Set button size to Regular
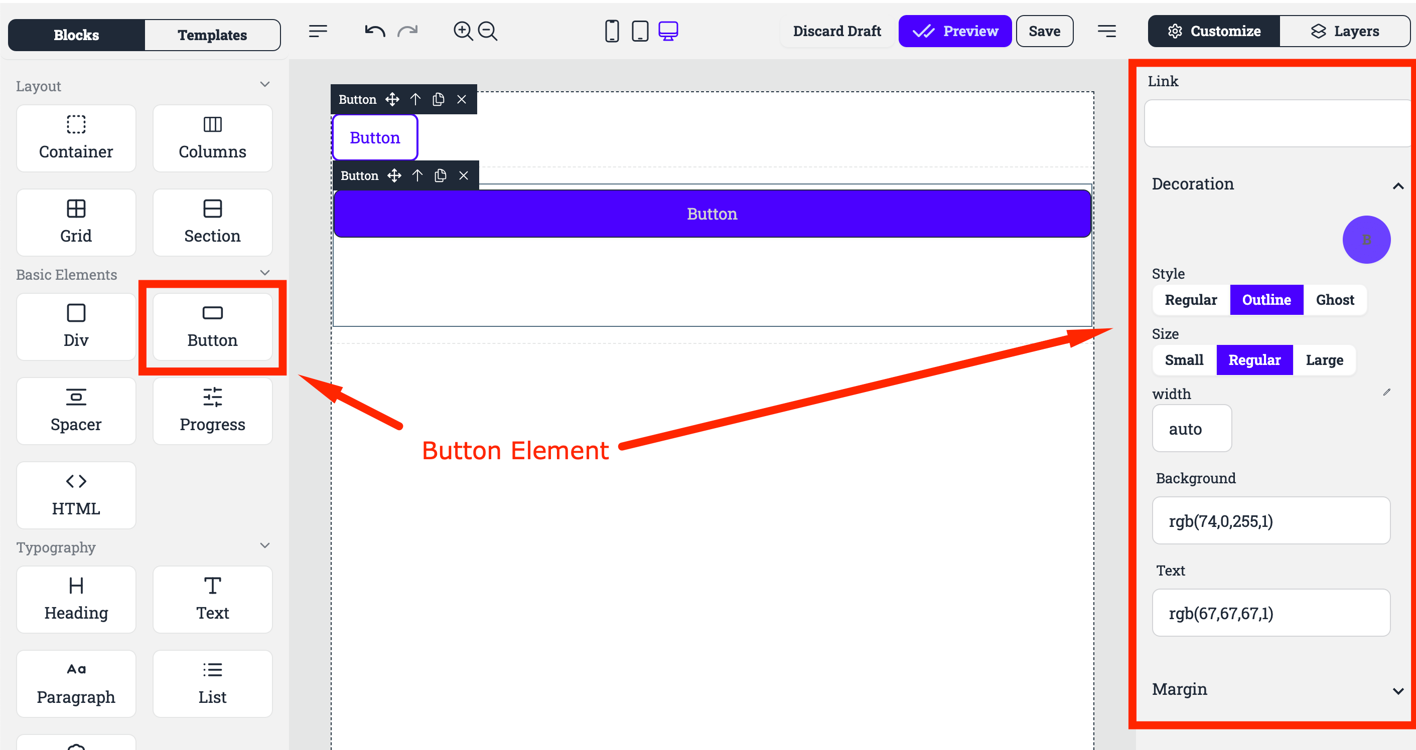The image size is (1416, 750). pos(1254,360)
